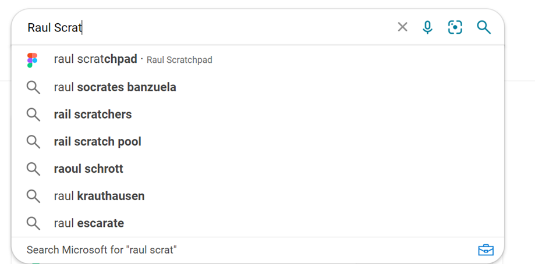Select the raul krauthausen suggestion
Image resolution: width=535 pixels, height=264 pixels.
pos(258,196)
